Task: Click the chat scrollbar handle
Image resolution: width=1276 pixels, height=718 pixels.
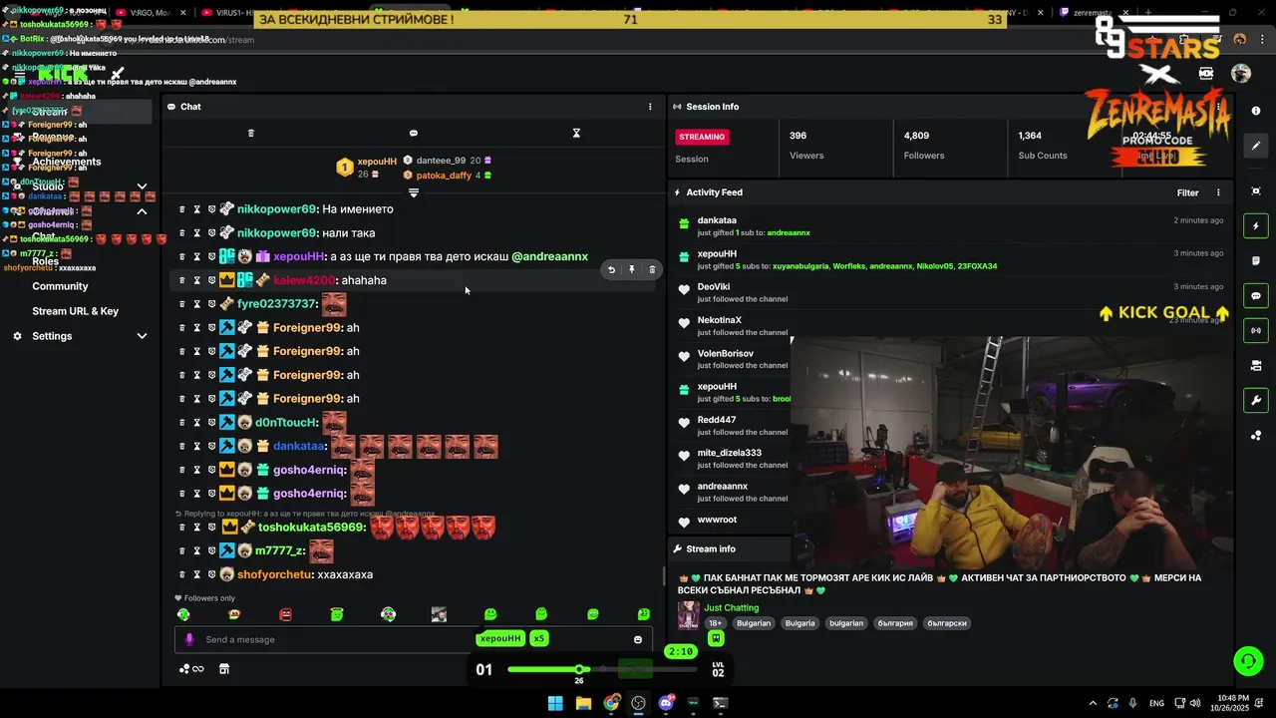Action: click(x=664, y=576)
